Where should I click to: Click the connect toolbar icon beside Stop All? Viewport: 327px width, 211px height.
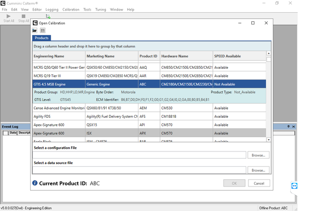[48, 17]
